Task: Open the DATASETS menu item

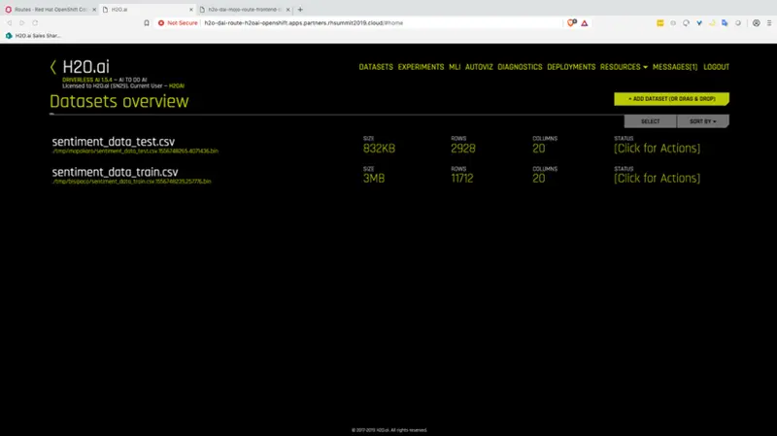Action: 376,67
